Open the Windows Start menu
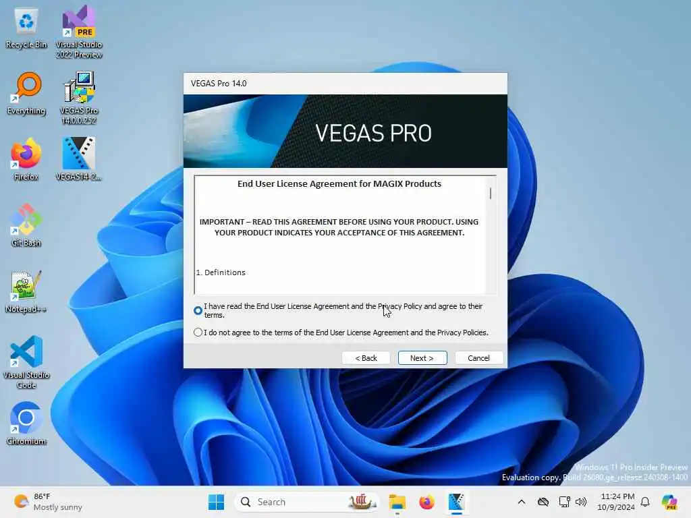691x518 pixels. coord(216,502)
